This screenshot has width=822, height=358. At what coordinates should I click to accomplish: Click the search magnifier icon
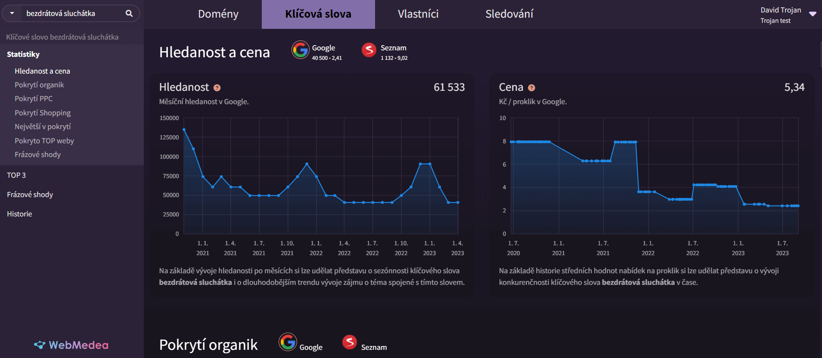click(129, 13)
